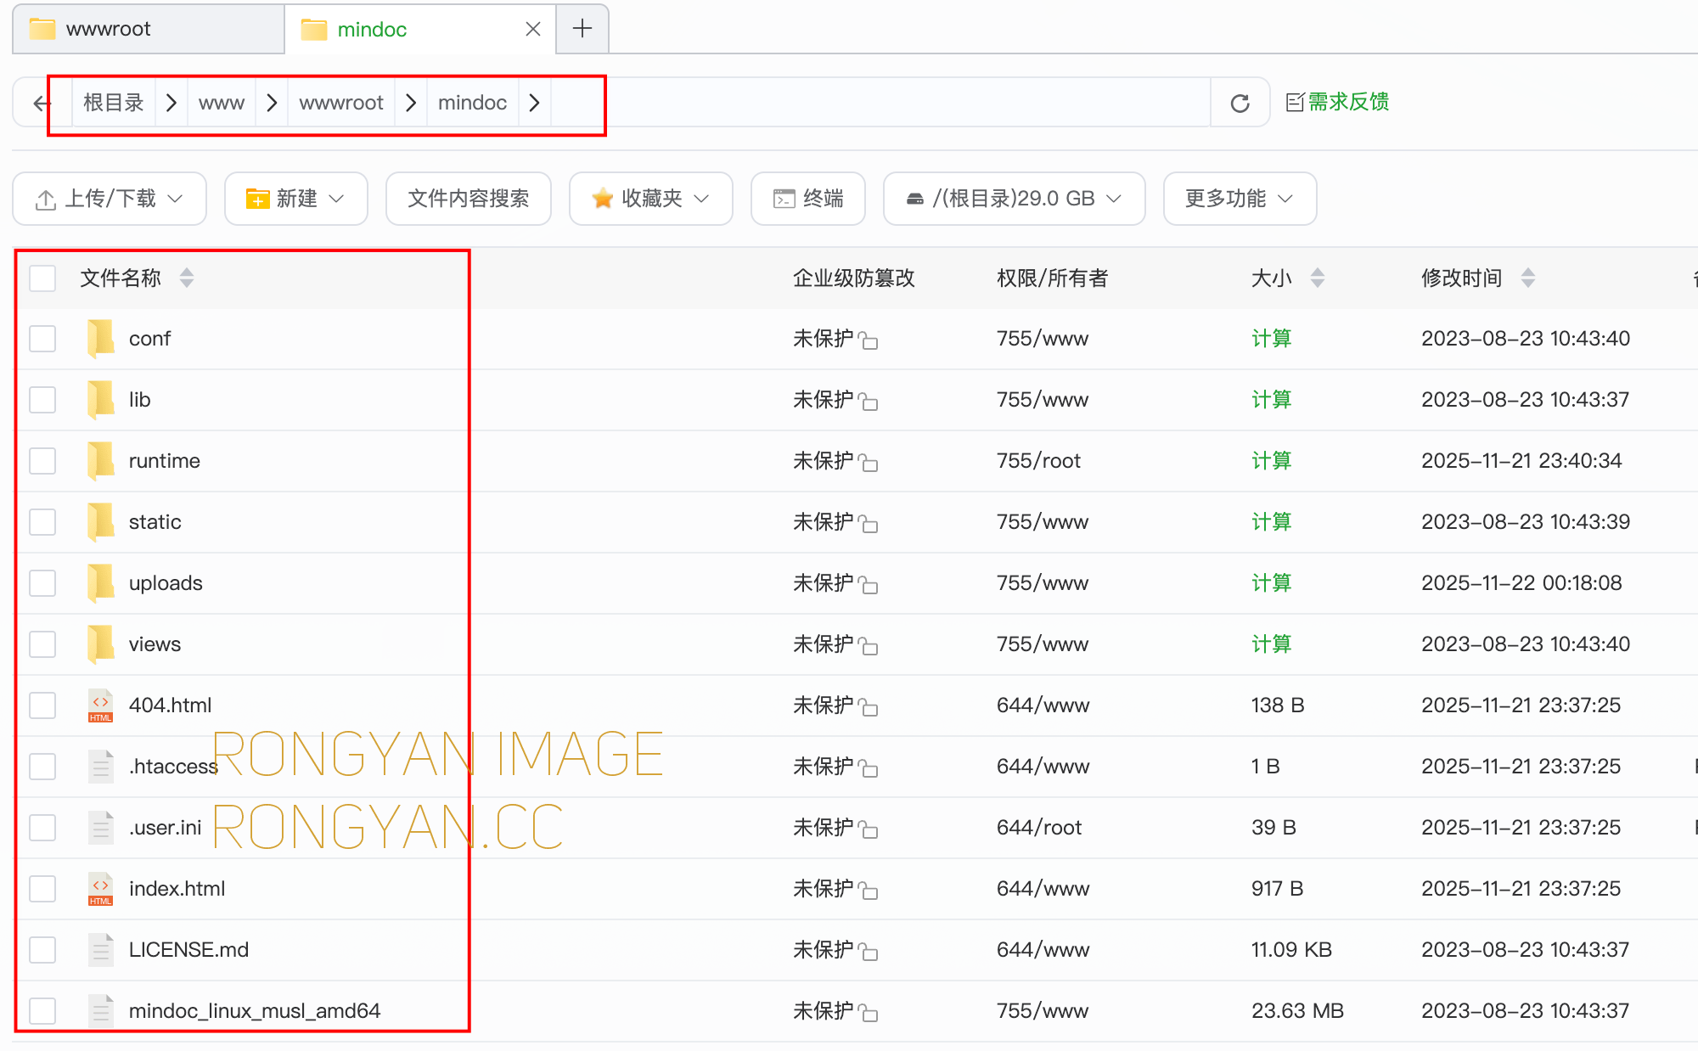Close the mindoc tab
The width and height of the screenshot is (1698, 1051).
coord(533,29)
